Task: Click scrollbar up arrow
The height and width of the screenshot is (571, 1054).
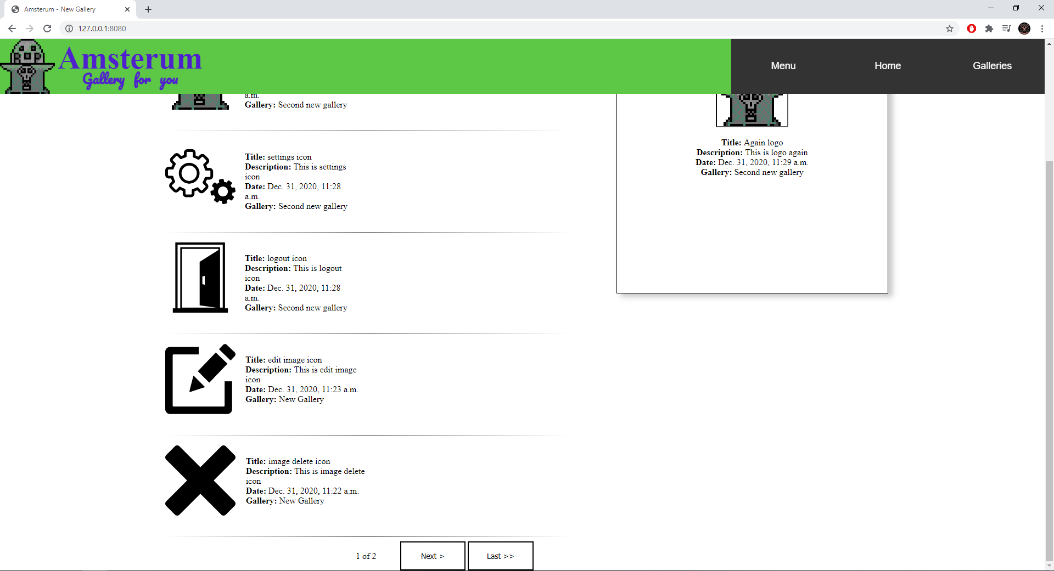Action: click(x=1049, y=43)
